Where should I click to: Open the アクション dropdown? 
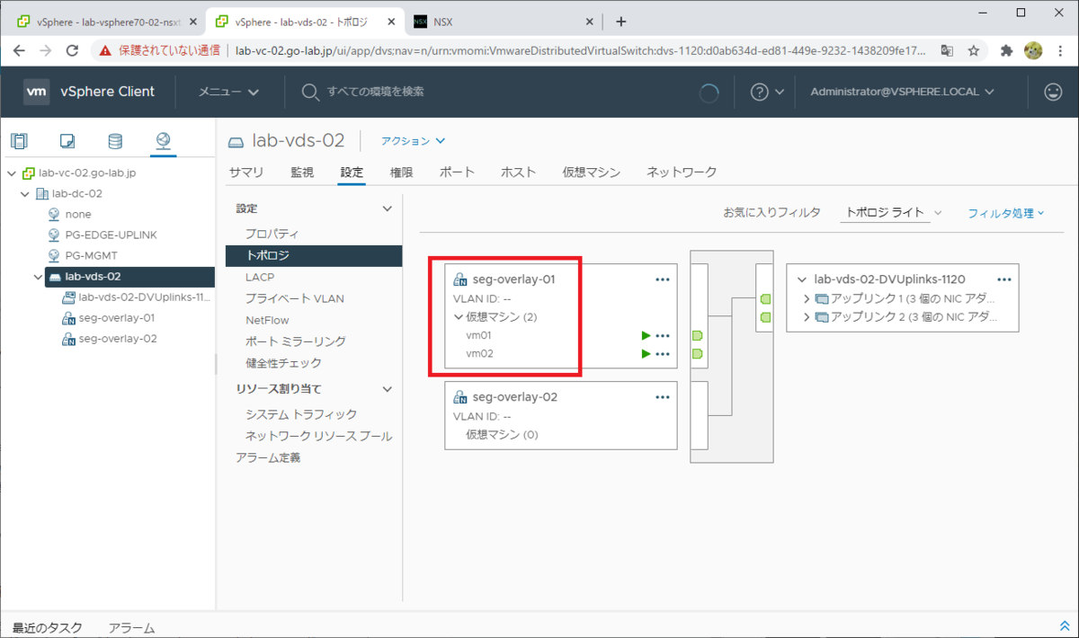pyautogui.click(x=413, y=141)
